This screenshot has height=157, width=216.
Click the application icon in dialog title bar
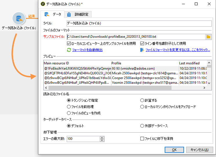point(43,4)
